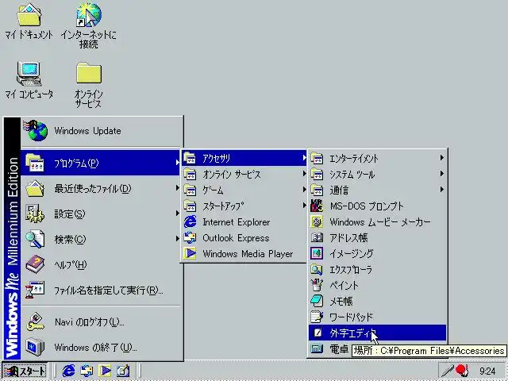Expand the アクセサリ submenu arrow
Image resolution: width=508 pixels, height=381 pixels.
304,158
